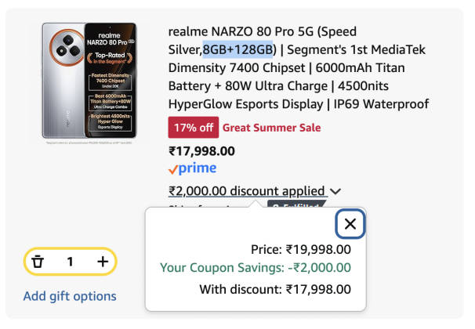Select the "Great Summer Sale" deal label
The image size is (475, 329).
point(271,128)
